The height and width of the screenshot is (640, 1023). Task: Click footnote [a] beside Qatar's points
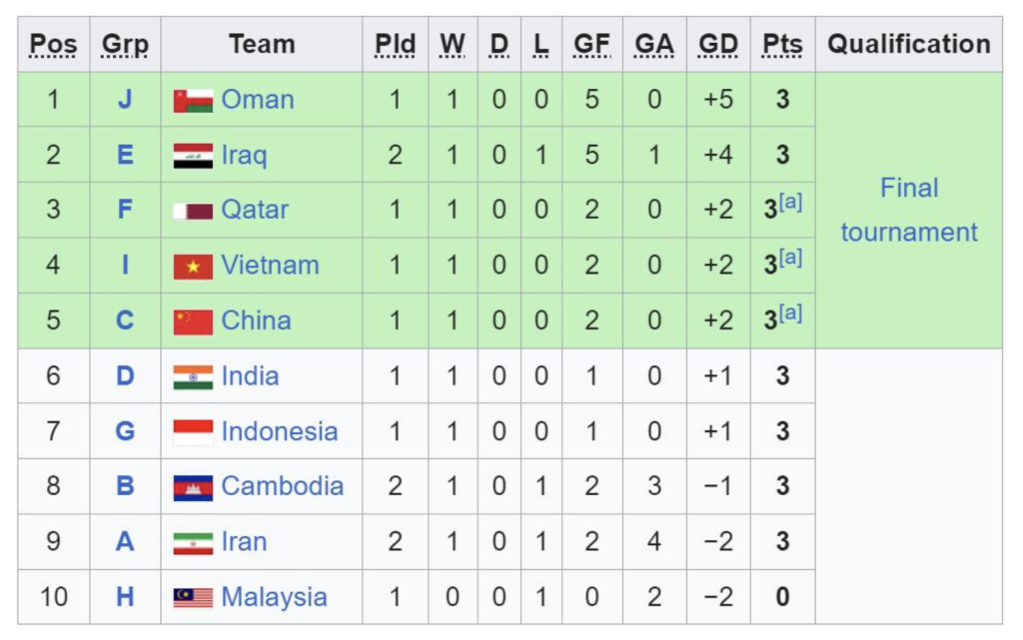[x=791, y=204]
